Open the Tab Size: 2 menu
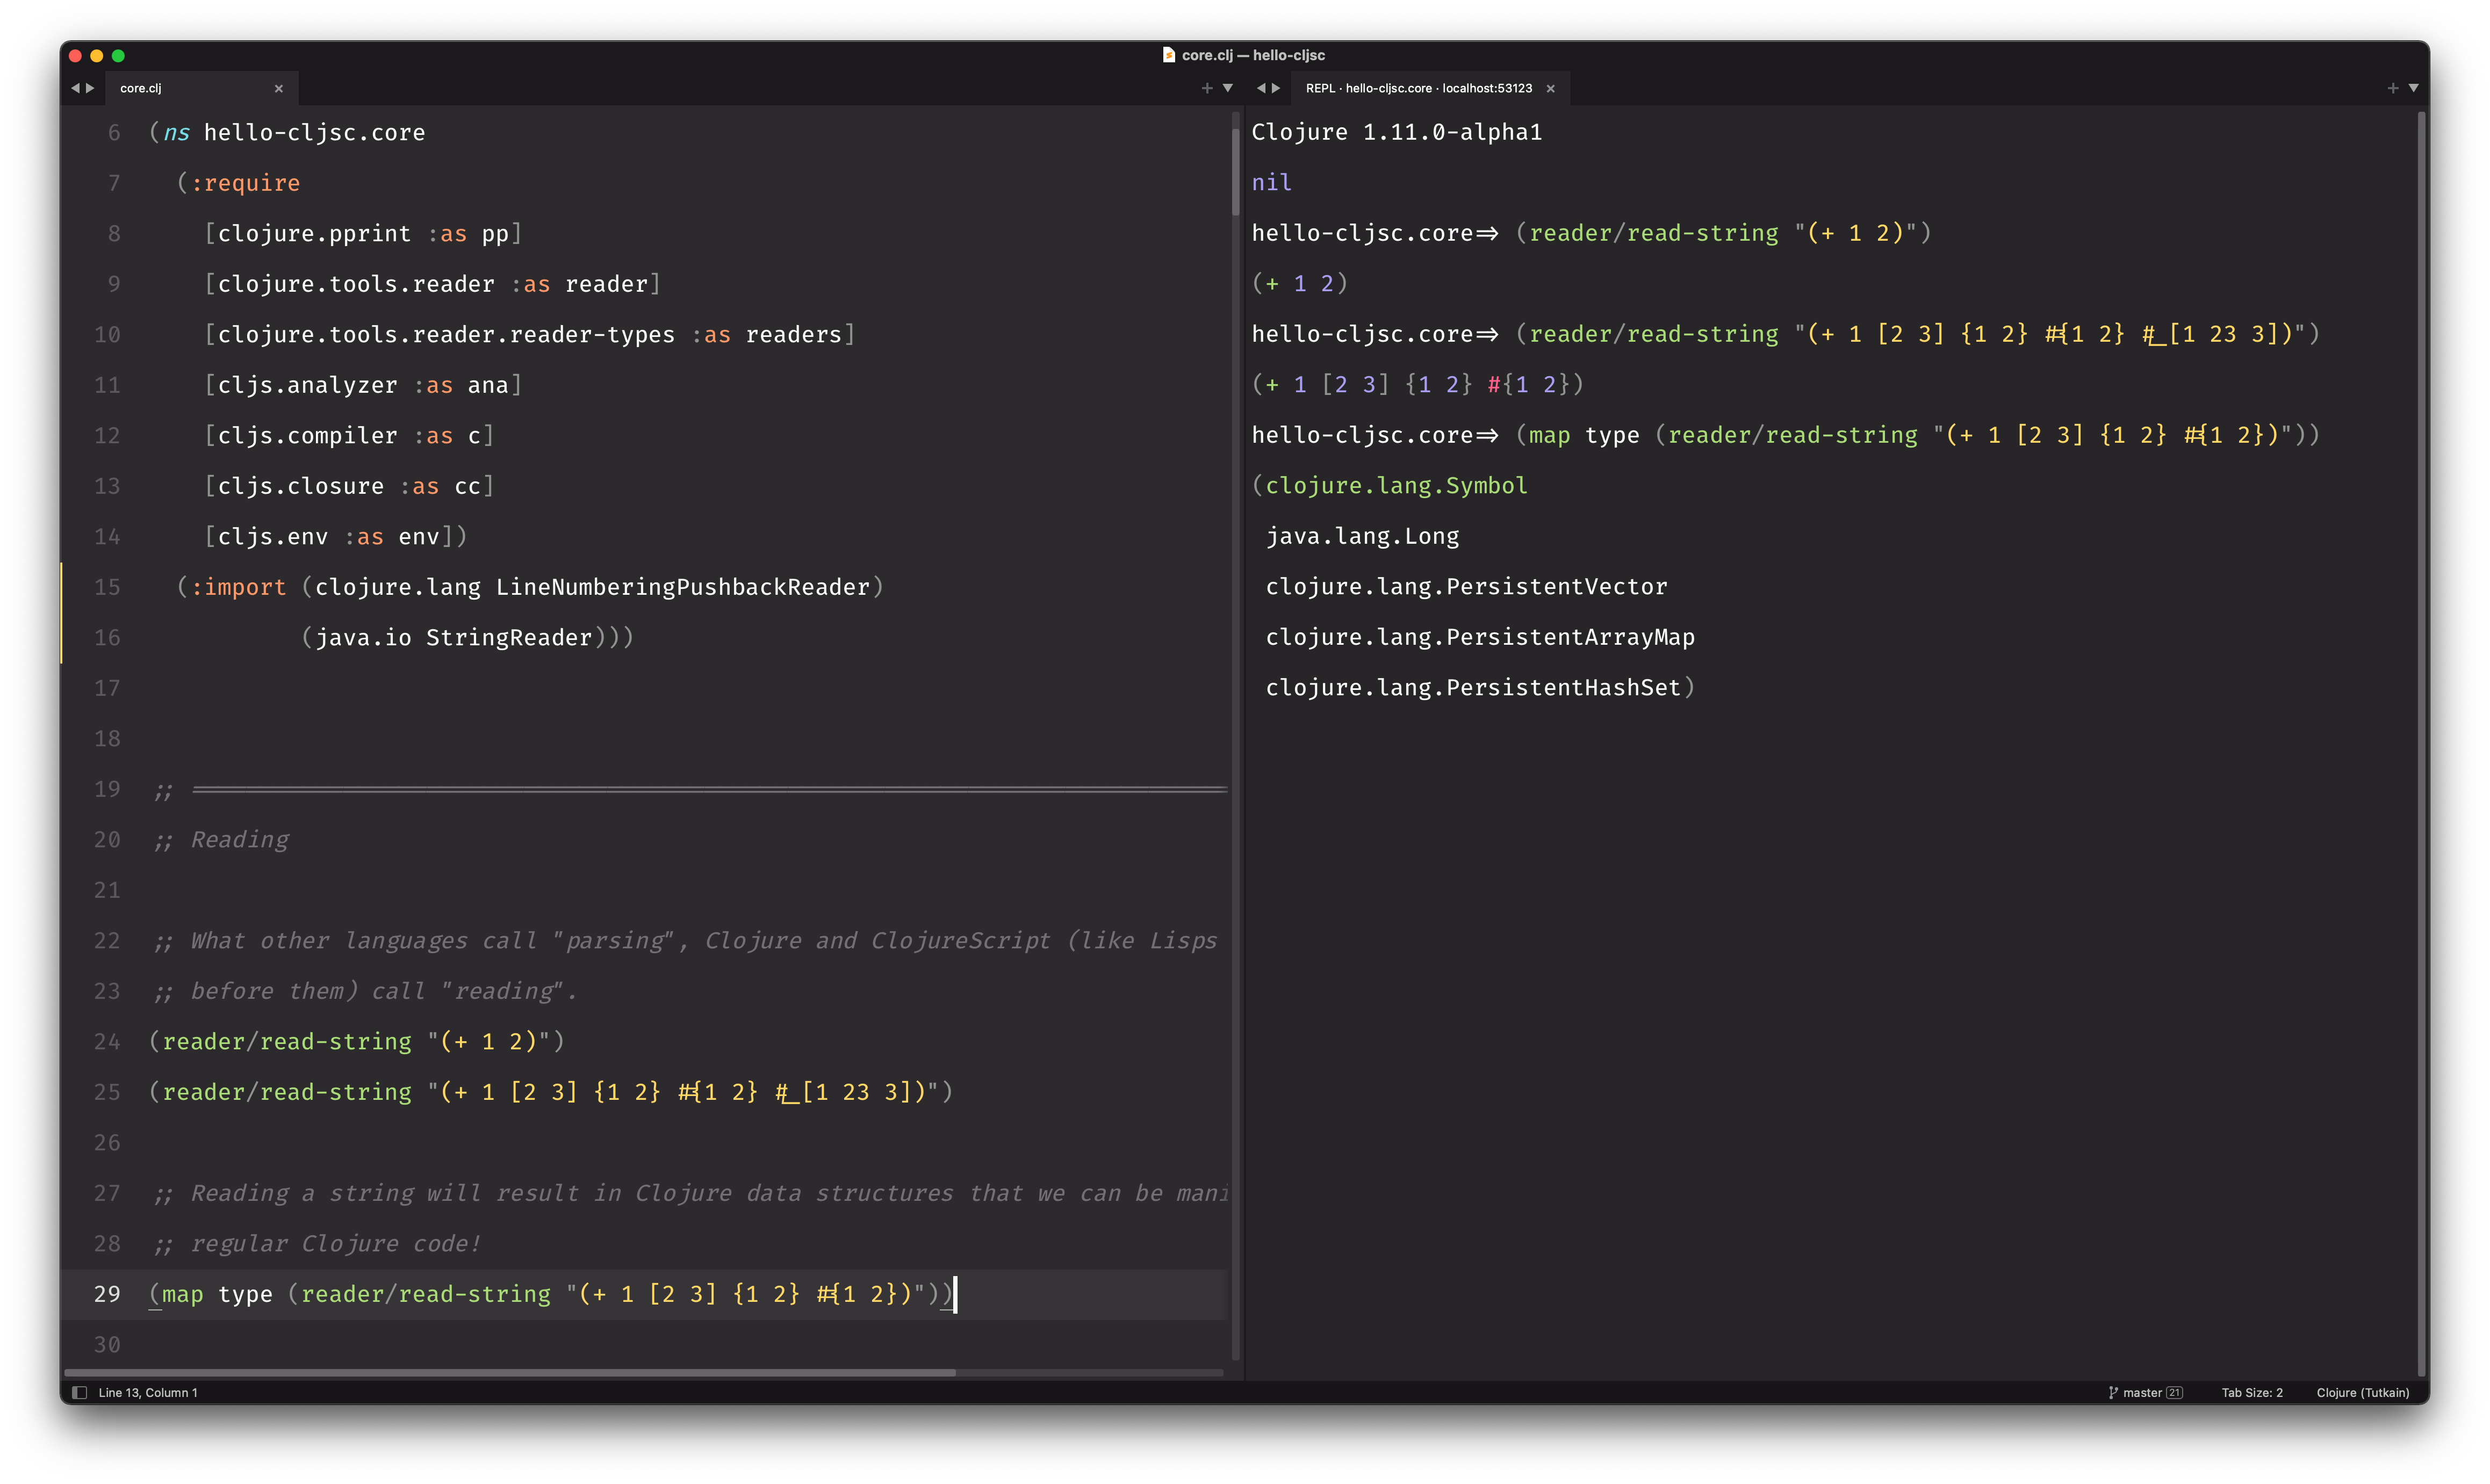Screen dimensions: 2490x1484 point(2252,1392)
